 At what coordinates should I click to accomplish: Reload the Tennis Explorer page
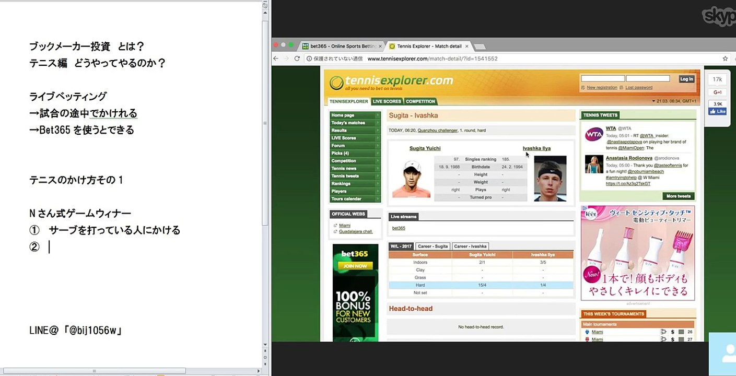(x=297, y=59)
